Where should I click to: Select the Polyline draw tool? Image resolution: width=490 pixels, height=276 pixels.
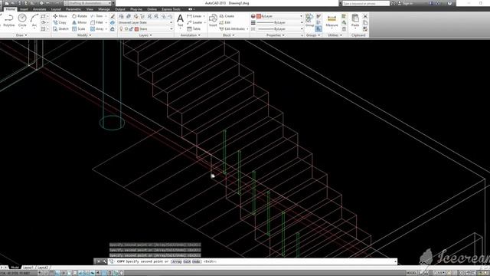8,21
